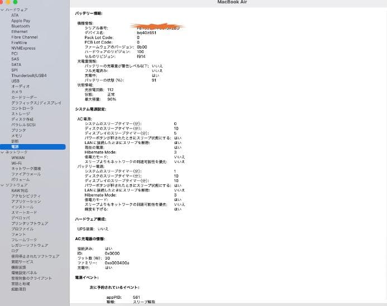This screenshot has height=306, width=387.
Task: Select 診断 in the sidebar
Action: (x=15, y=141)
